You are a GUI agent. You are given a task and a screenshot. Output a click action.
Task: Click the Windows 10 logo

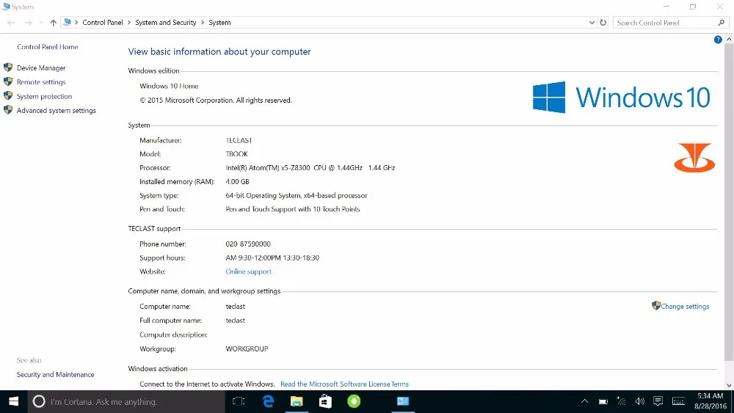pyautogui.click(x=621, y=98)
